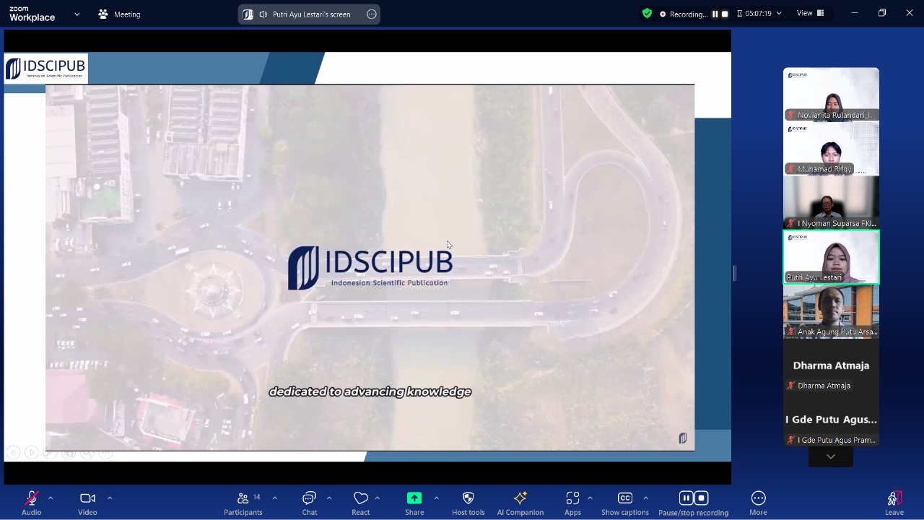Open the Meeting tab
Image resolution: width=924 pixels, height=520 pixels.
pyautogui.click(x=119, y=14)
